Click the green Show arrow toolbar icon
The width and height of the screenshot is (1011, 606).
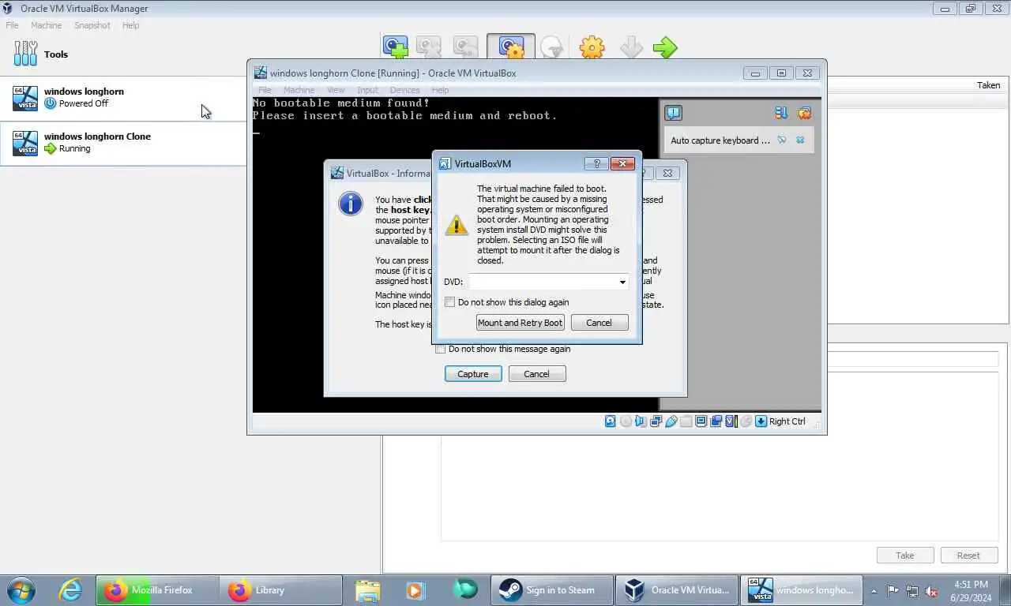(x=665, y=47)
